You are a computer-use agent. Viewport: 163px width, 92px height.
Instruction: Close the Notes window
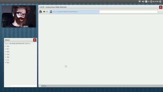tap(35, 40)
